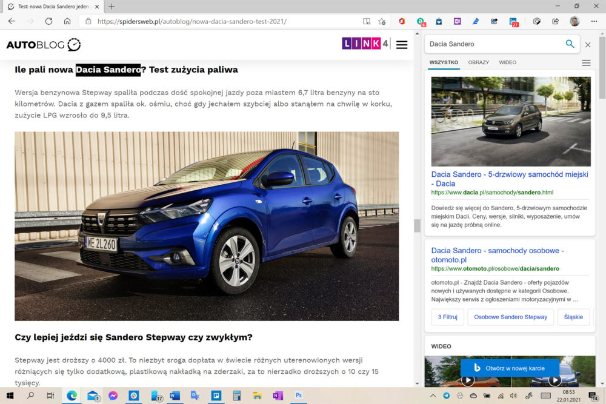Open Messenger from the taskbar

(x=113, y=396)
